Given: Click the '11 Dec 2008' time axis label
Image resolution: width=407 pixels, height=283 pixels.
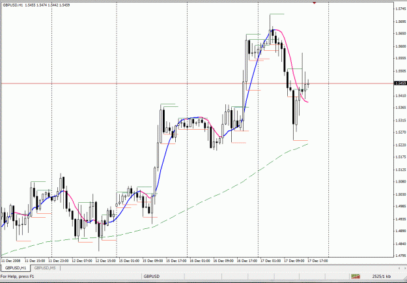Looking at the screenshot, I should click(10, 260).
